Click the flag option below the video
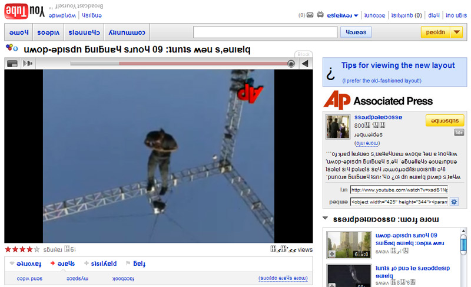471x287 pixels. point(133,264)
